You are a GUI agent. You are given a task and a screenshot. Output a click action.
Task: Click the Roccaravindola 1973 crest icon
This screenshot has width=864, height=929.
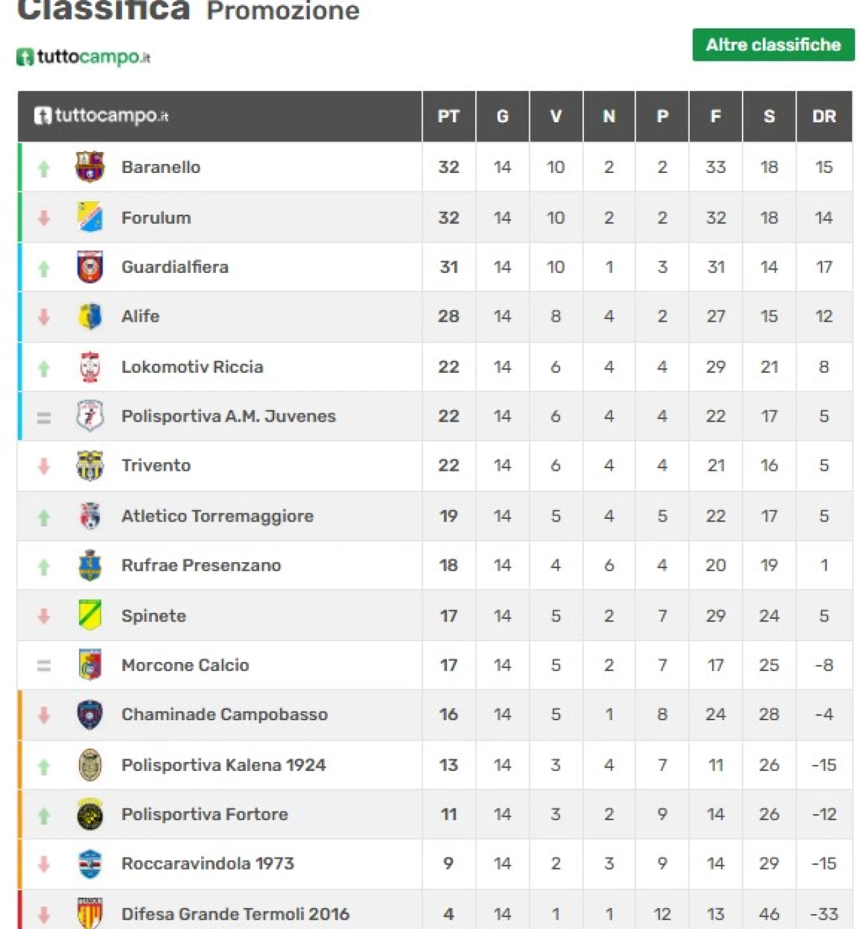coord(90,863)
